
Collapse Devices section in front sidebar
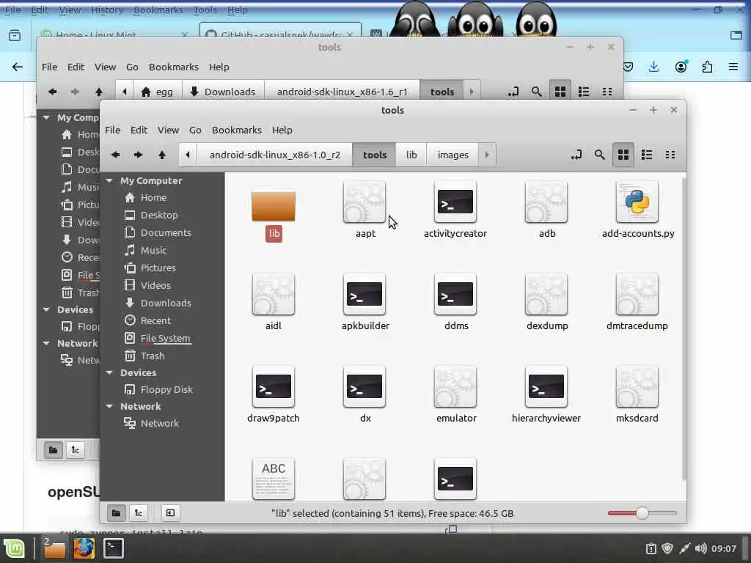(110, 372)
